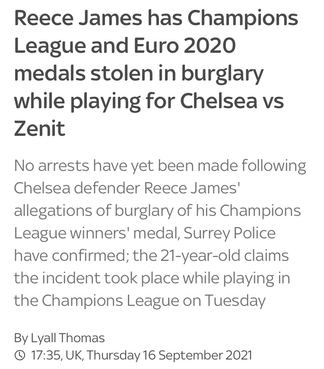
Task: Click 'allegations of burglary' summary phrase
Action: pos(94,211)
